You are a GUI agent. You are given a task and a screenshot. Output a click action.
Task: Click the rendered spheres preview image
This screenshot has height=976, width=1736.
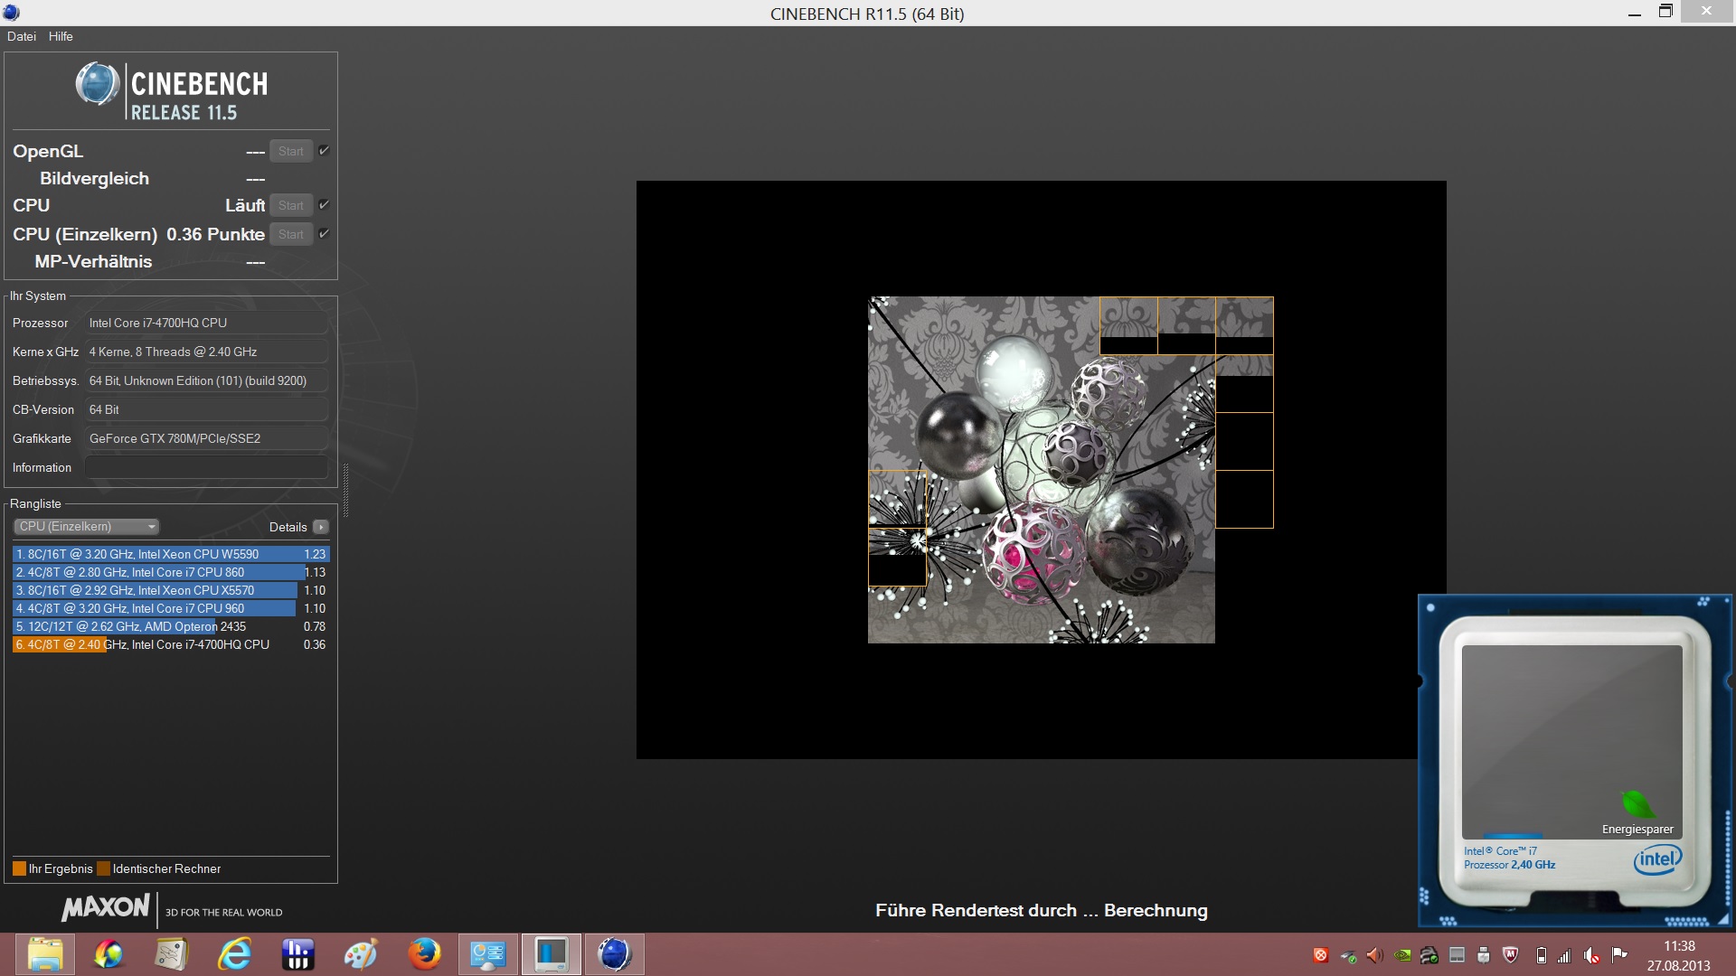[1042, 470]
